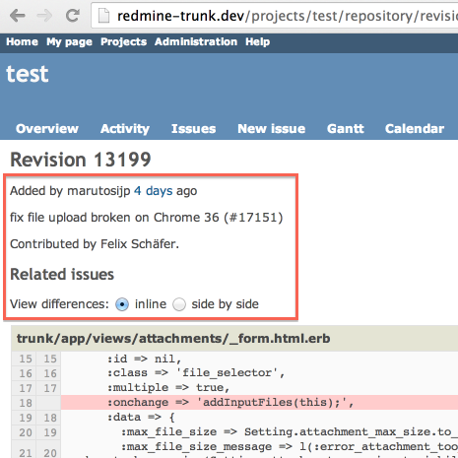Viewport: 458px width, 458px height.
Task: Click the code line ':multiple => true,'
Action: 168,388
